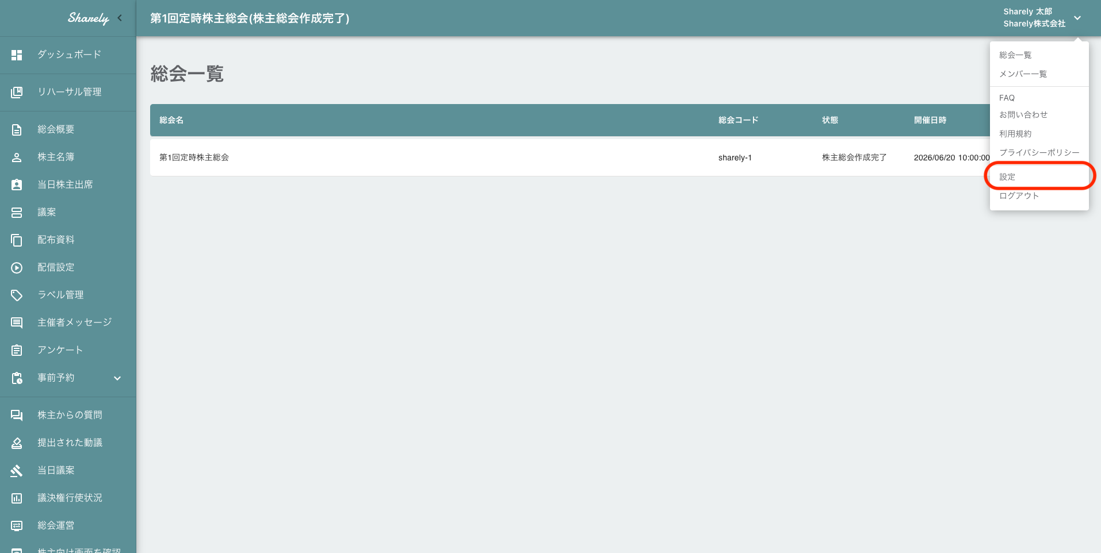Open the アンケート survey icon
The height and width of the screenshot is (553, 1101).
[x=16, y=350]
